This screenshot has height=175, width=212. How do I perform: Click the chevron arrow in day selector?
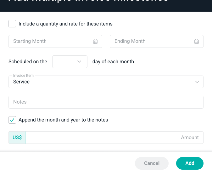(x=79, y=62)
